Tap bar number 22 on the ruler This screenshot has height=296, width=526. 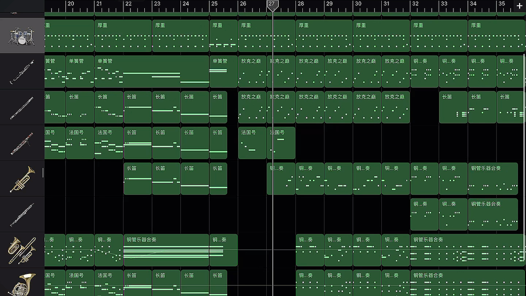point(128,4)
